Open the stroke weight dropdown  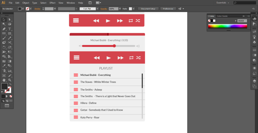coord(55,9)
